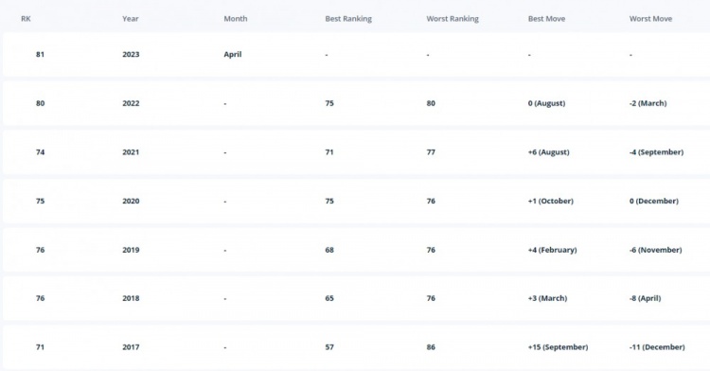Viewport: 710px width, 371px height.
Task: Click the Best Ranking column header
Action: [x=348, y=19]
